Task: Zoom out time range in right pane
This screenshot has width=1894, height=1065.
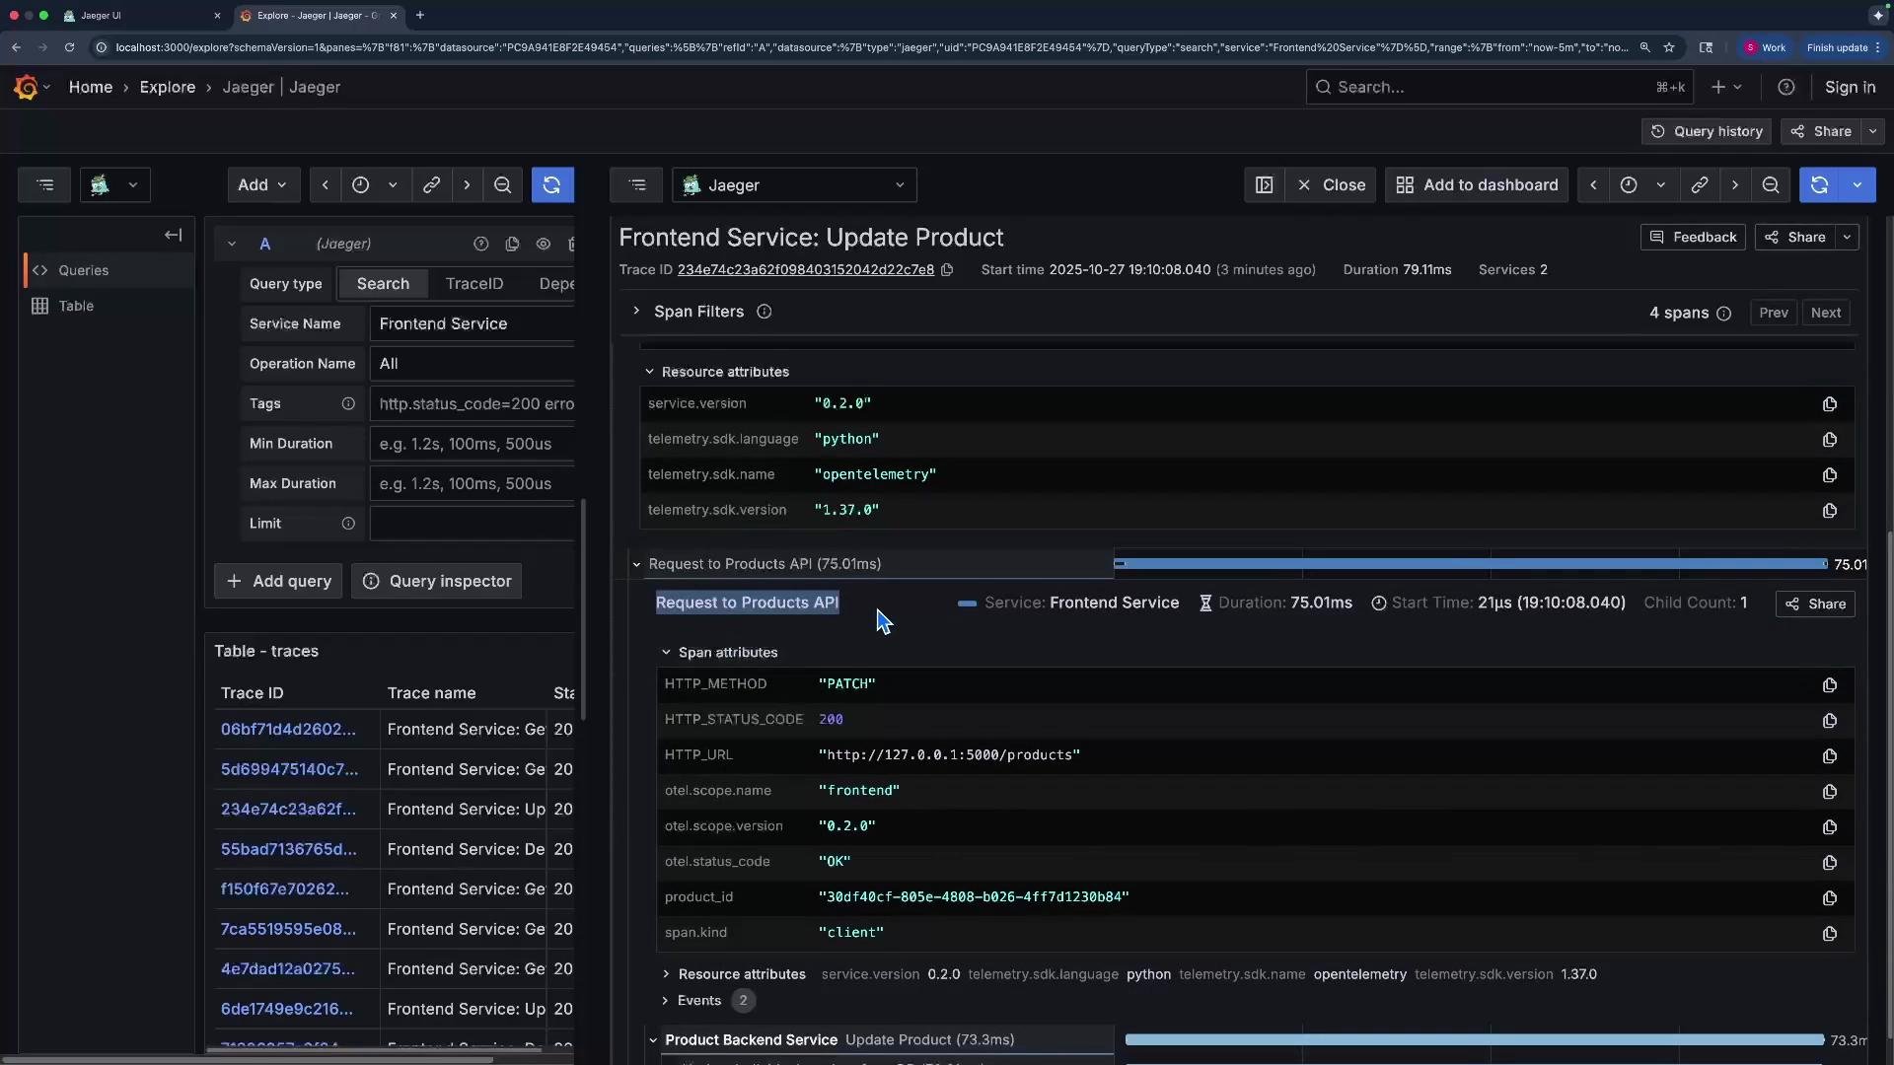Action: pos(1770,185)
